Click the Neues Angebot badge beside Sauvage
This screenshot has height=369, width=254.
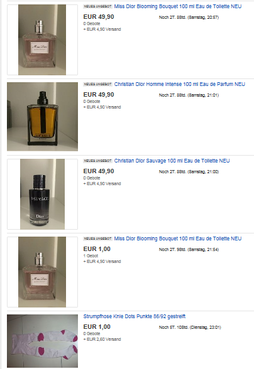(x=97, y=161)
